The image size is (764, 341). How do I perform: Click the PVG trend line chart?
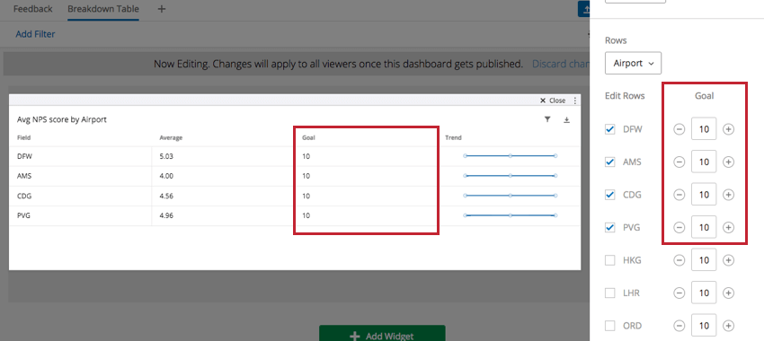point(511,215)
